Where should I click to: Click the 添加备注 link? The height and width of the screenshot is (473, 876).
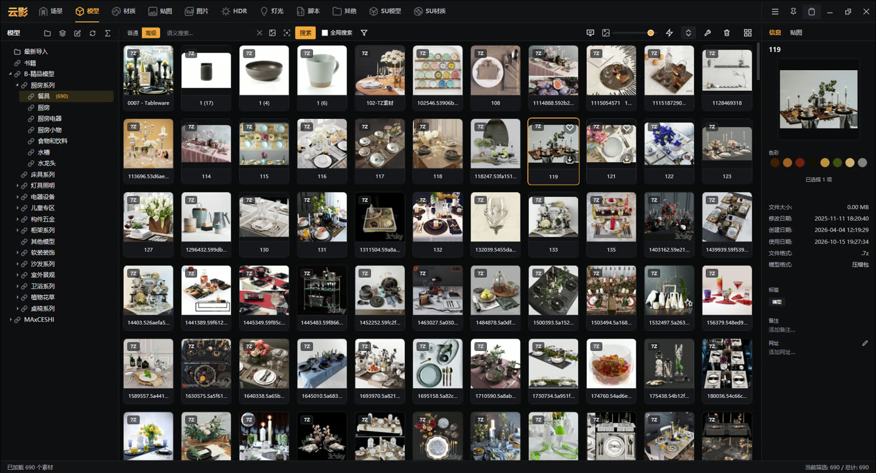(x=782, y=330)
